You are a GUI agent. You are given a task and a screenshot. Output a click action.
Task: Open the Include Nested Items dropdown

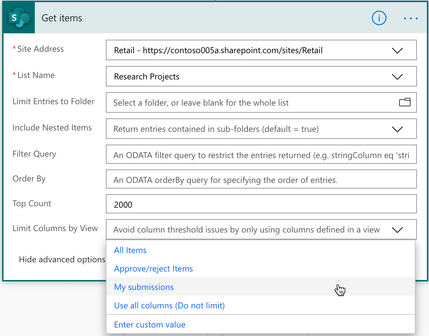click(x=249, y=129)
